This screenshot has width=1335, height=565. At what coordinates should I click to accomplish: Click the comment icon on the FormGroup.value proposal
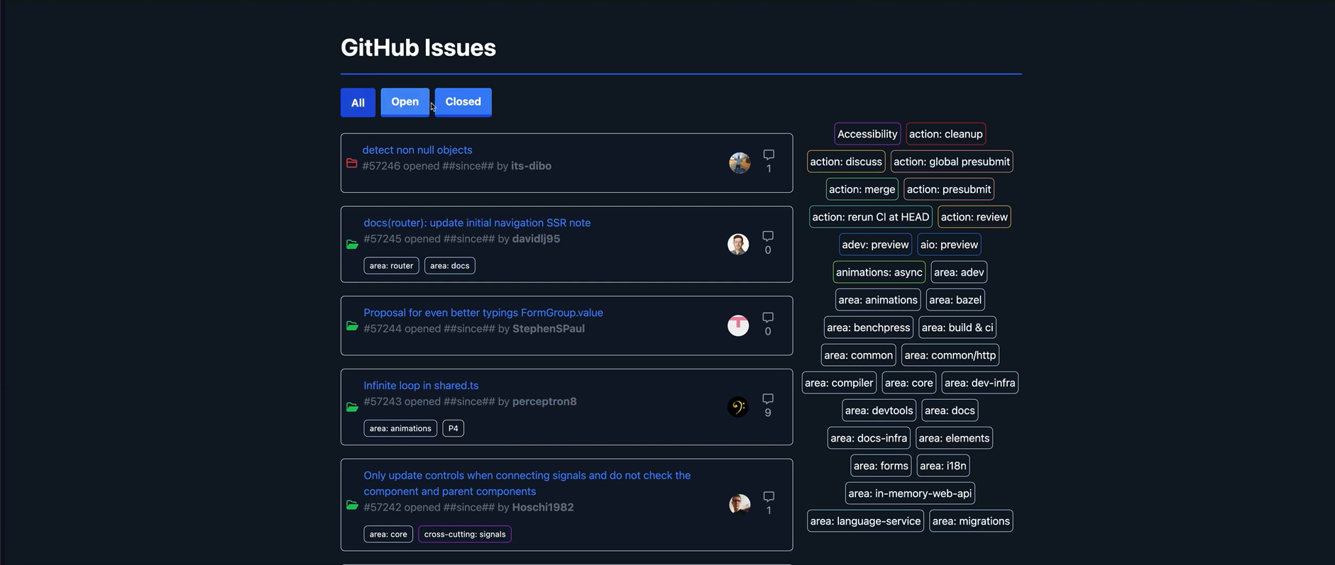(768, 318)
